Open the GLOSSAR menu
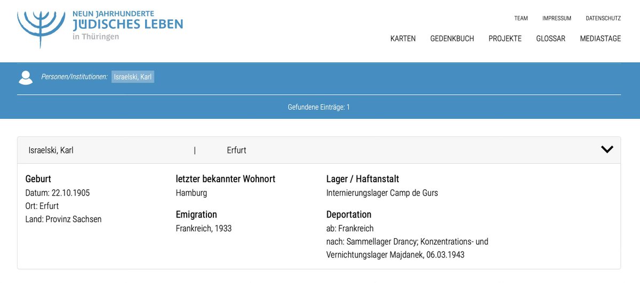 pos(550,38)
